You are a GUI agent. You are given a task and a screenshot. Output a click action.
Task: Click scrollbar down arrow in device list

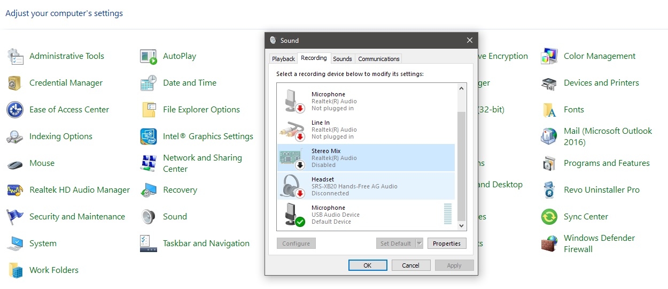click(x=462, y=226)
